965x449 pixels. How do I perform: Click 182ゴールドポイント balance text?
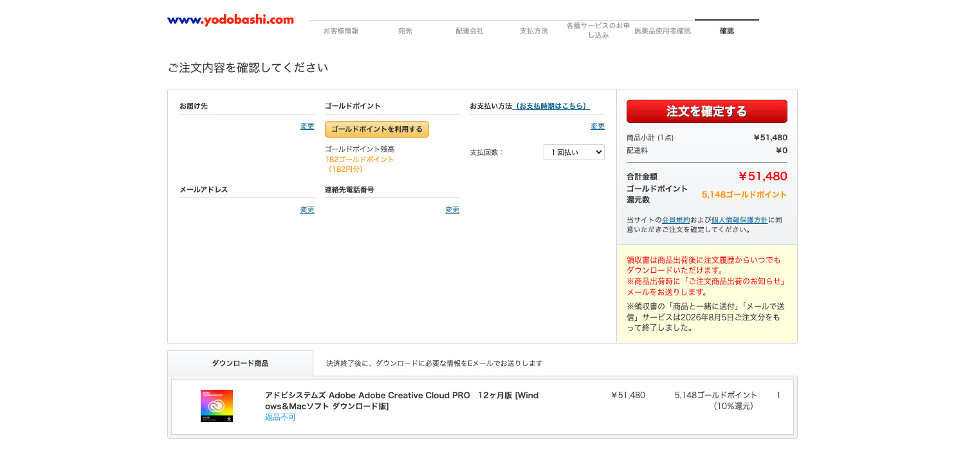click(359, 160)
